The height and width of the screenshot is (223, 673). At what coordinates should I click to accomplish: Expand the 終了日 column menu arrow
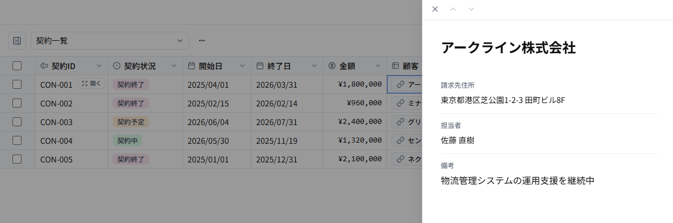(x=314, y=66)
